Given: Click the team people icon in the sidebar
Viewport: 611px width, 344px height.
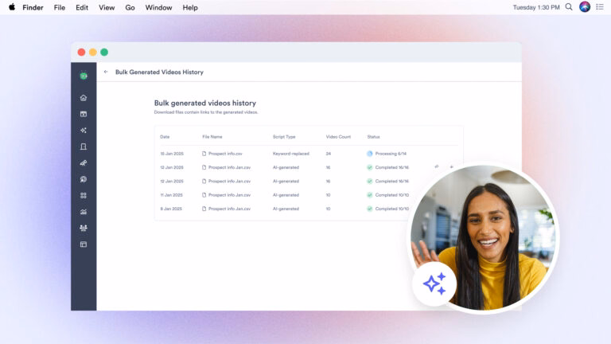Looking at the screenshot, I should coord(84,228).
